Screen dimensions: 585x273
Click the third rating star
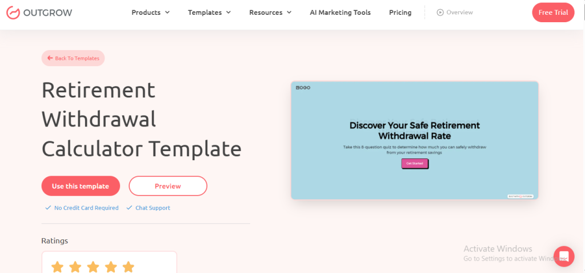(x=93, y=266)
